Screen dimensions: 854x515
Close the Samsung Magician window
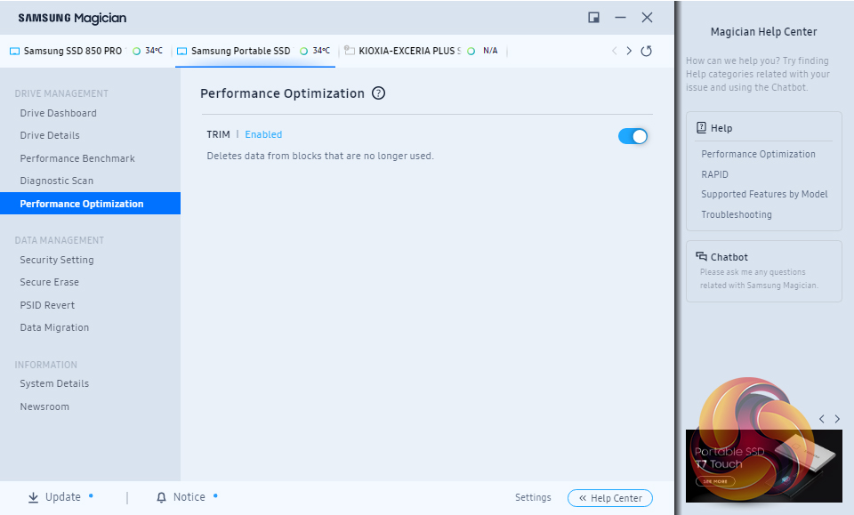click(647, 18)
